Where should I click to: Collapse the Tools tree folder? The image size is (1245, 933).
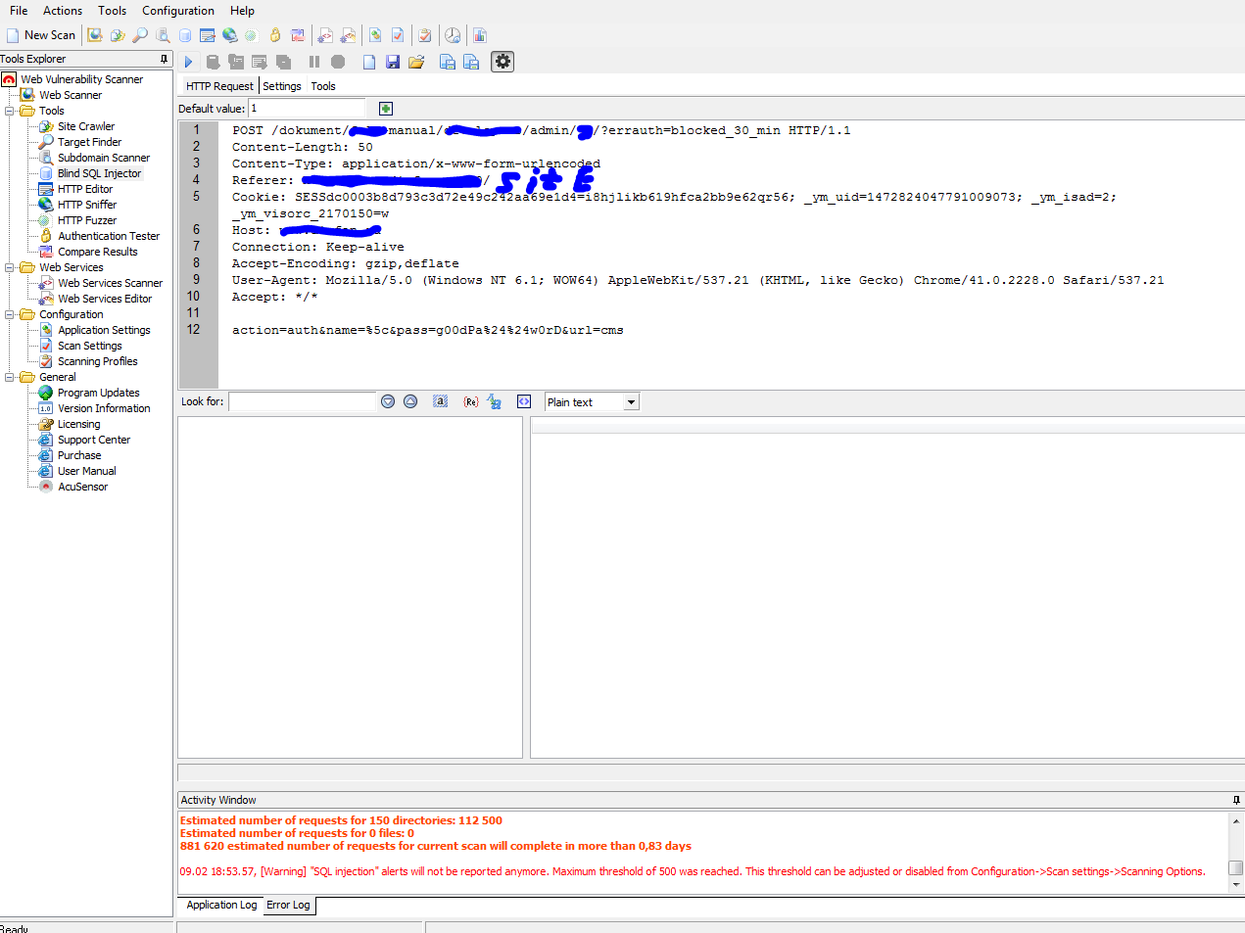[x=10, y=111]
